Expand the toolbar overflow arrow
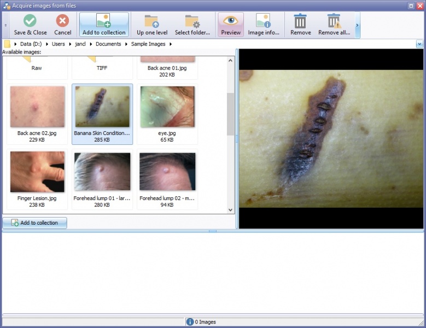The height and width of the screenshot is (328, 426). pos(357,25)
